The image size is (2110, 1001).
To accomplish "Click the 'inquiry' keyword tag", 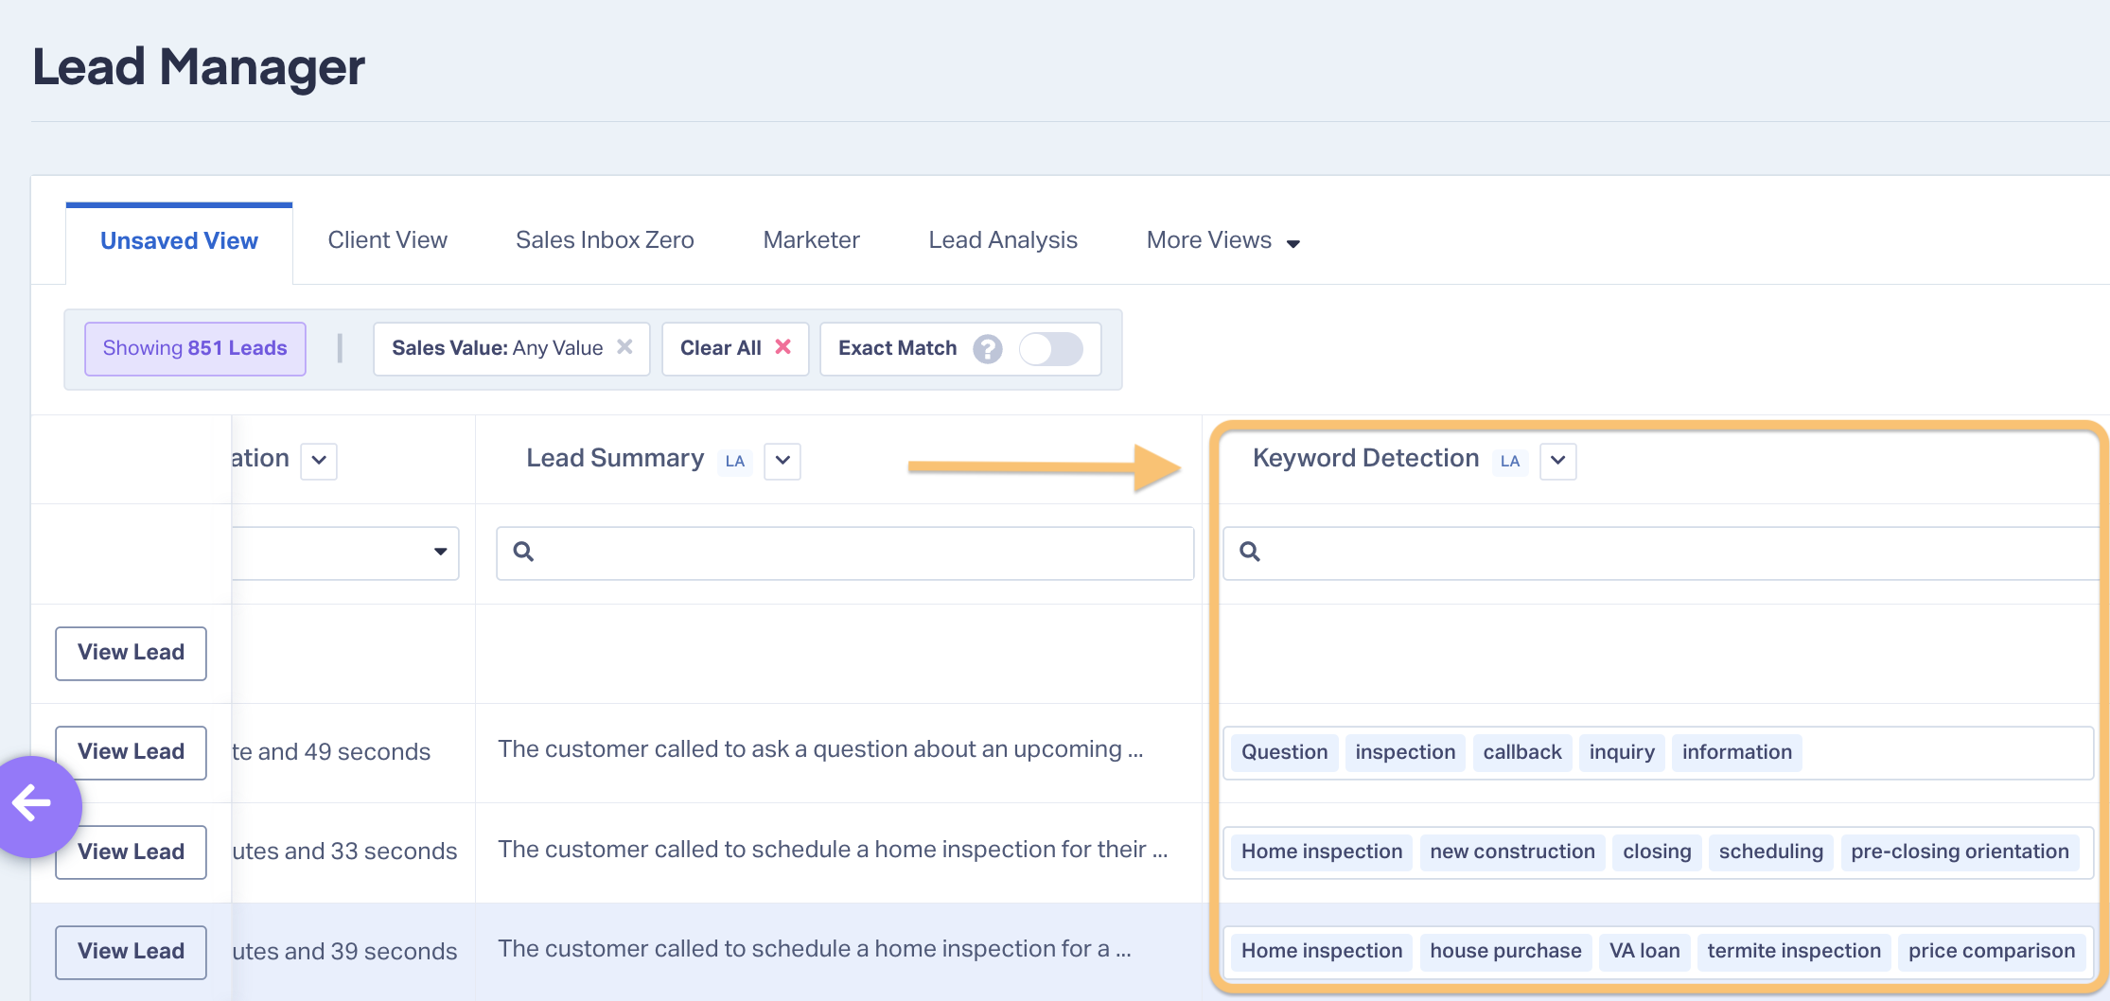I will (1621, 753).
